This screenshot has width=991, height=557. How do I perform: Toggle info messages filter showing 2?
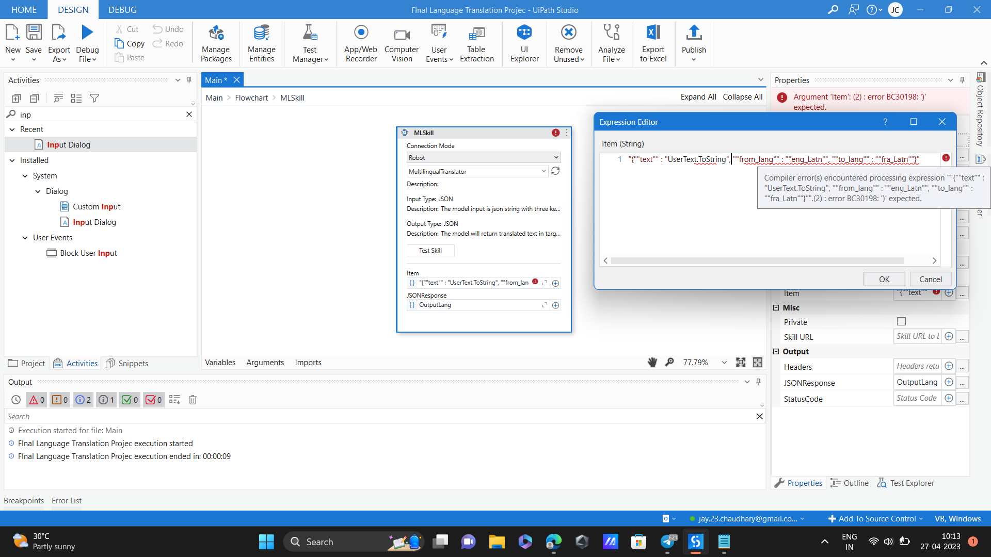tap(83, 400)
